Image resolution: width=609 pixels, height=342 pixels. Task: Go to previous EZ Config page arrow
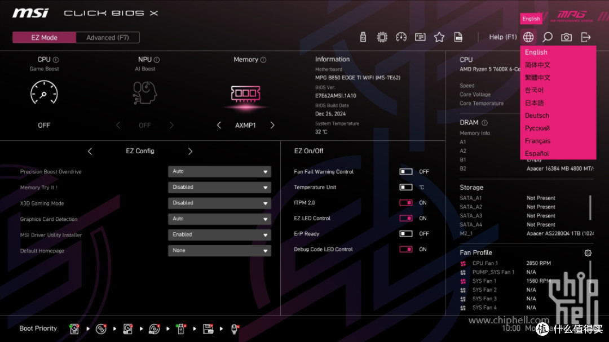[x=90, y=152]
